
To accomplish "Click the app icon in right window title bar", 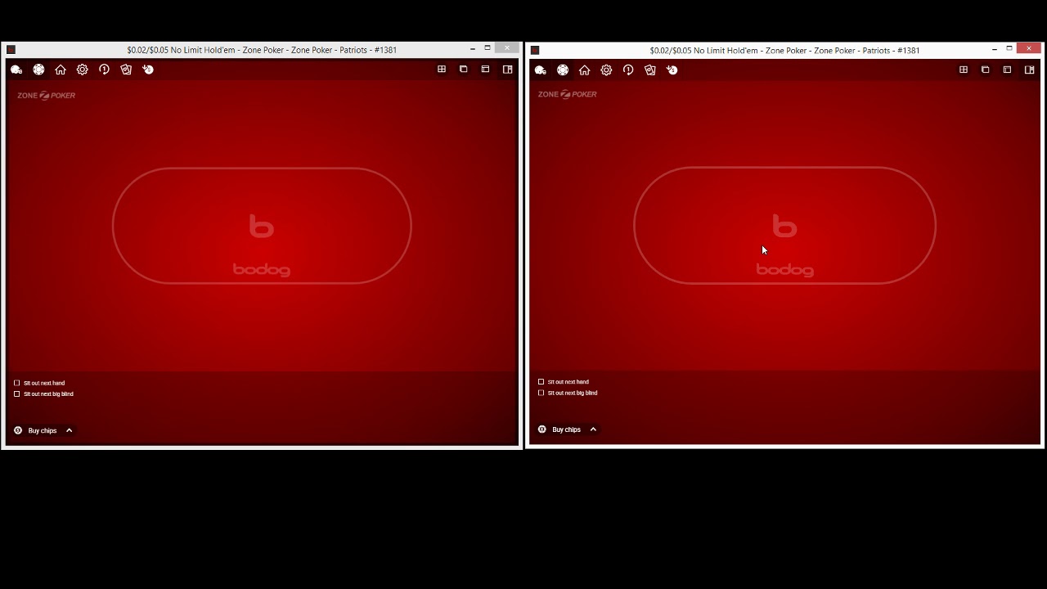I will pos(535,50).
